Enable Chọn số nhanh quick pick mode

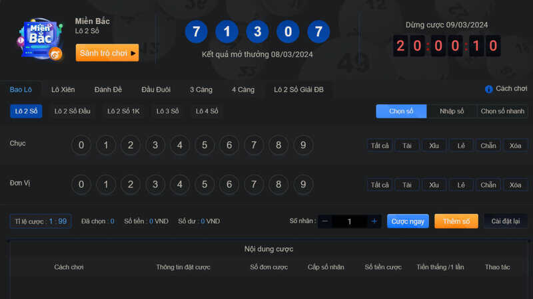click(503, 112)
